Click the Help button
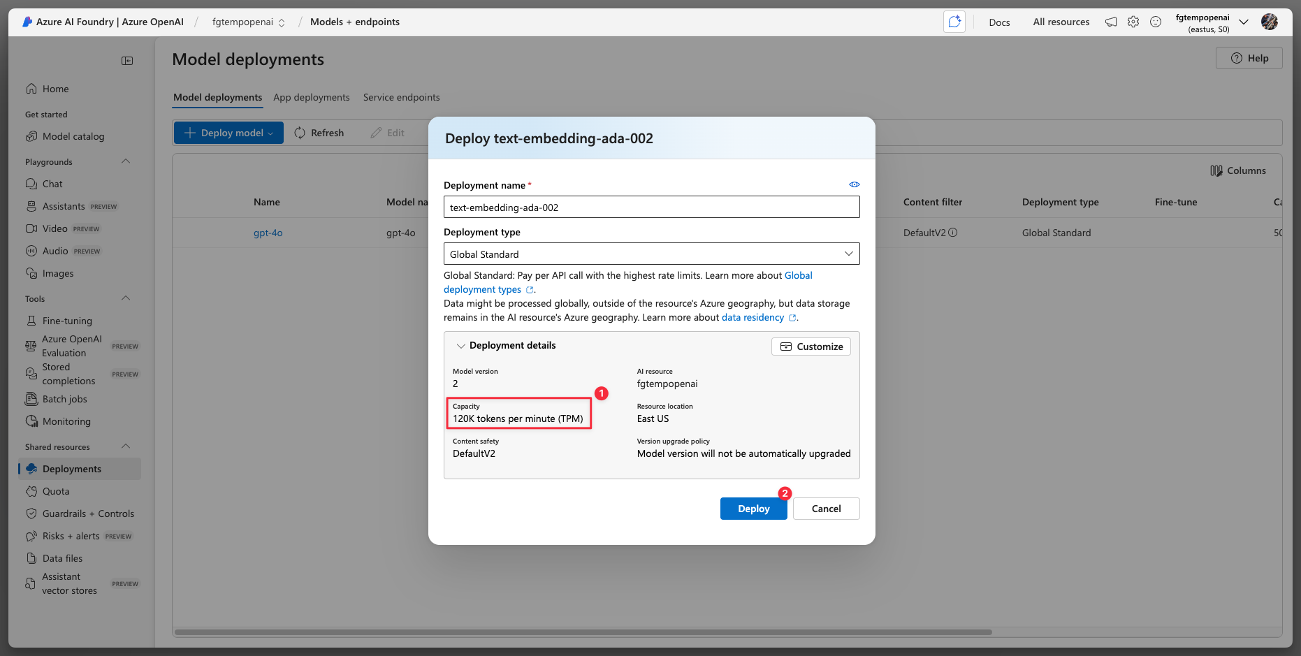This screenshot has height=656, width=1301. (1249, 58)
